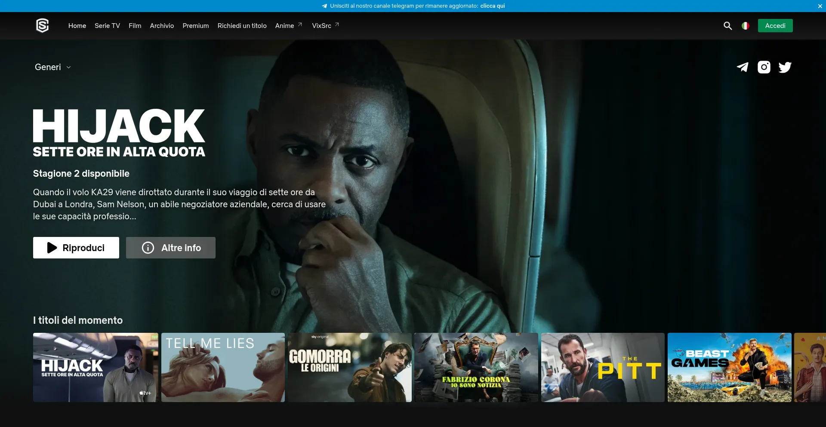Follow the 'clicca qui' Telegram link

tap(492, 6)
